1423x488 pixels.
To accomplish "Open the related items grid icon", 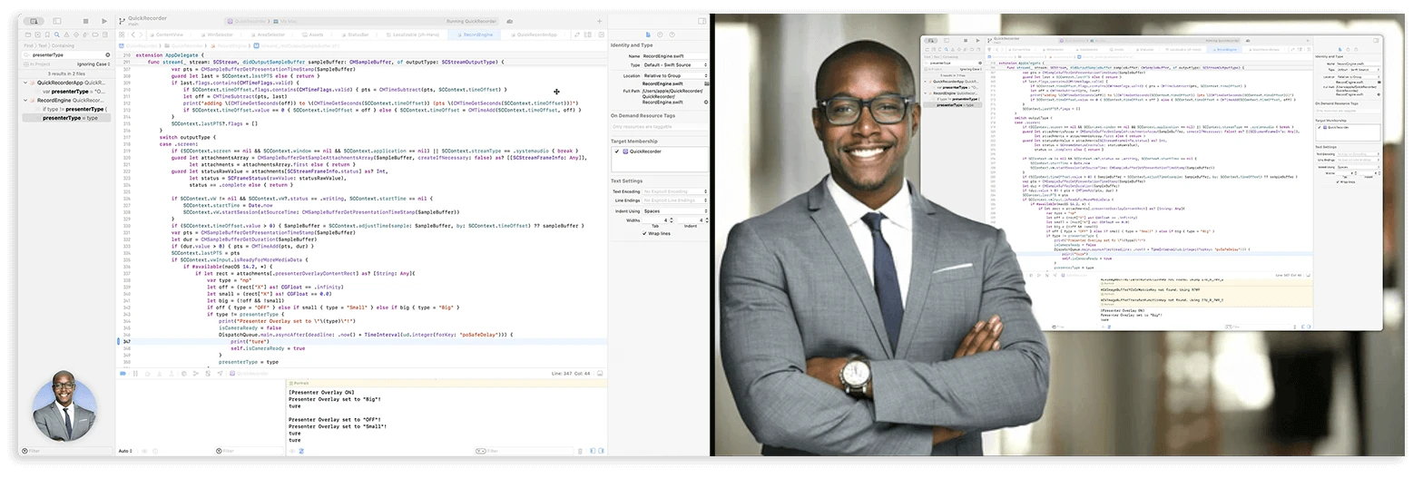I will click(122, 34).
